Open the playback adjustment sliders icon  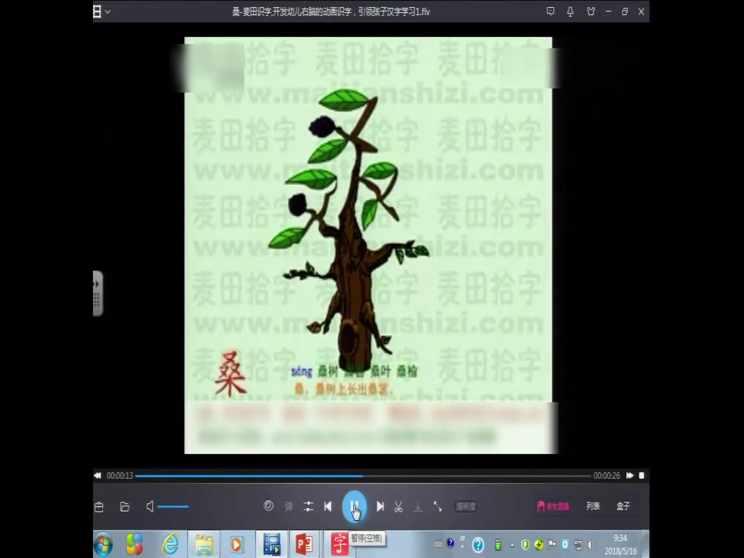tap(308, 506)
